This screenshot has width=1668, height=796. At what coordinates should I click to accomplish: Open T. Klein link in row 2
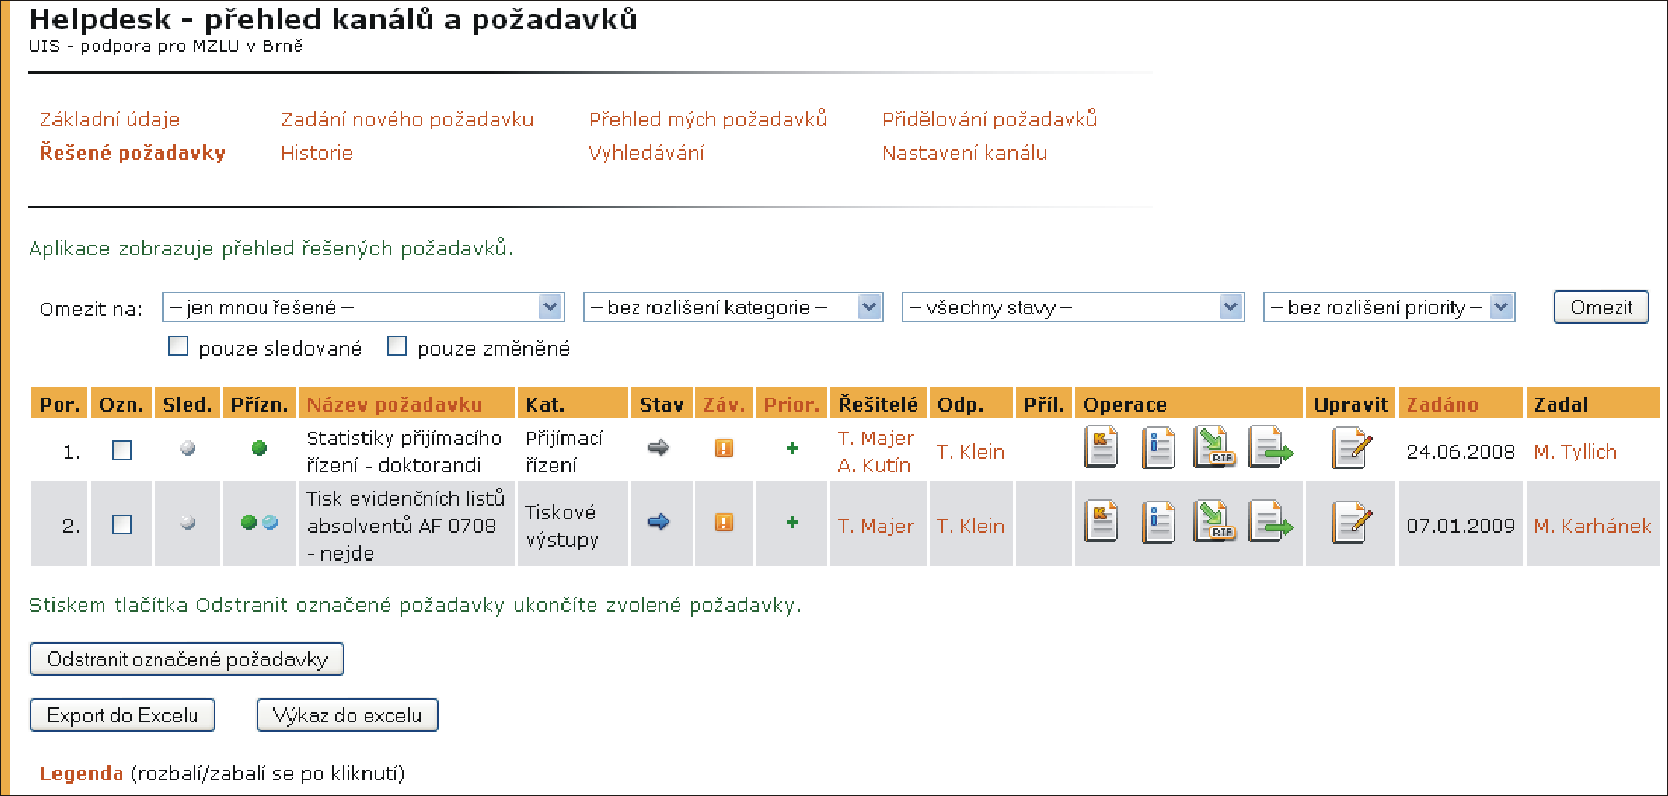[970, 526]
